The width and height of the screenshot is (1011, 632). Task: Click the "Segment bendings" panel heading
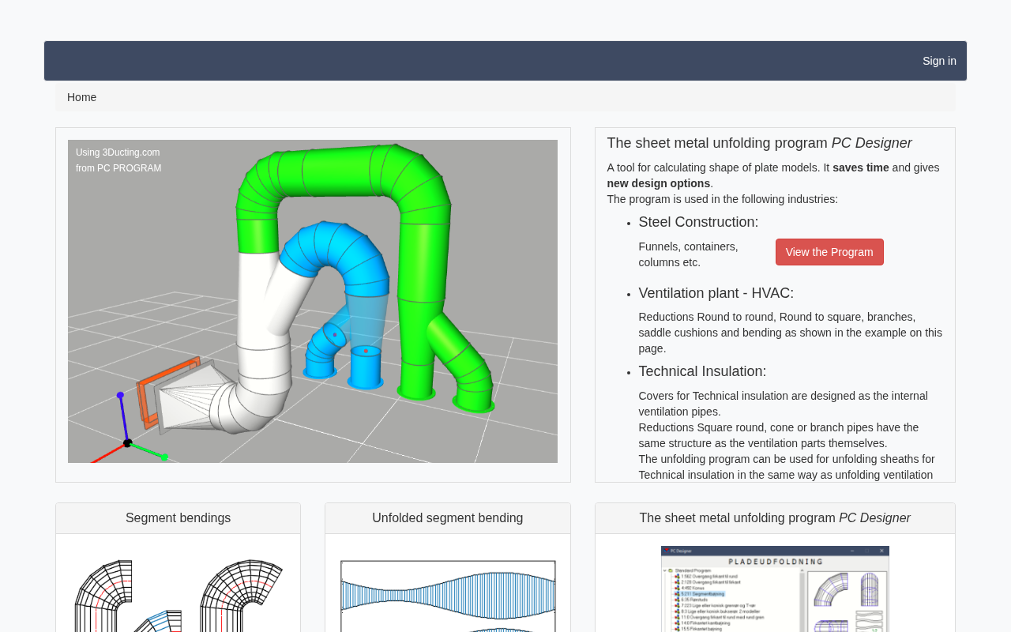[179, 518]
